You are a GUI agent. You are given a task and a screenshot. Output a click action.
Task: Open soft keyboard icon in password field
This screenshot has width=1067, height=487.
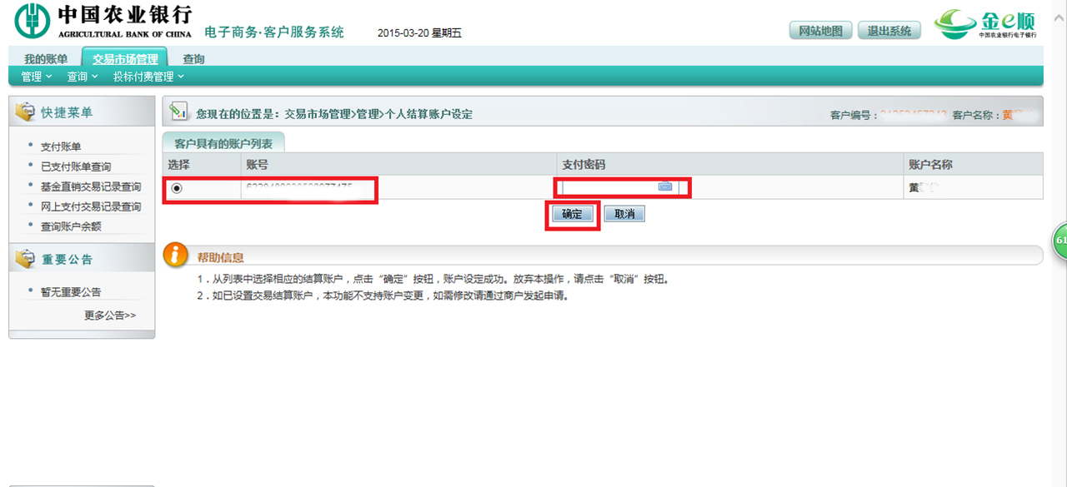[x=664, y=187]
